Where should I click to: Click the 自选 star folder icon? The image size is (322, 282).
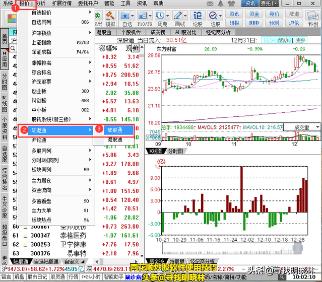[125, 16]
